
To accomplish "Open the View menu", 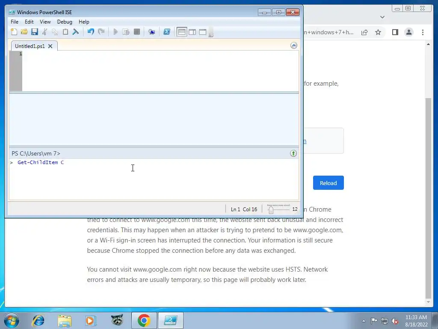I will [x=45, y=21].
